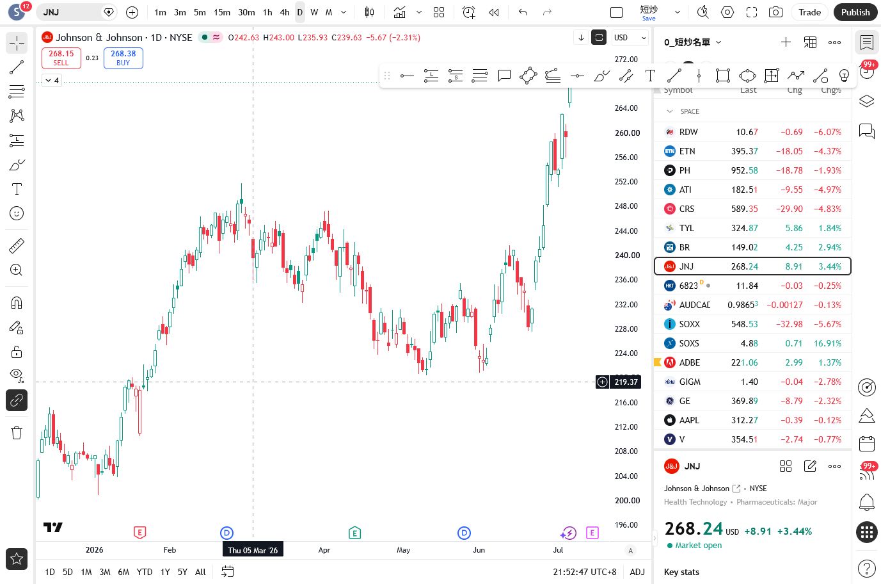Toggle the favorites star toolbar
The image size is (881, 584).
point(17,559)
